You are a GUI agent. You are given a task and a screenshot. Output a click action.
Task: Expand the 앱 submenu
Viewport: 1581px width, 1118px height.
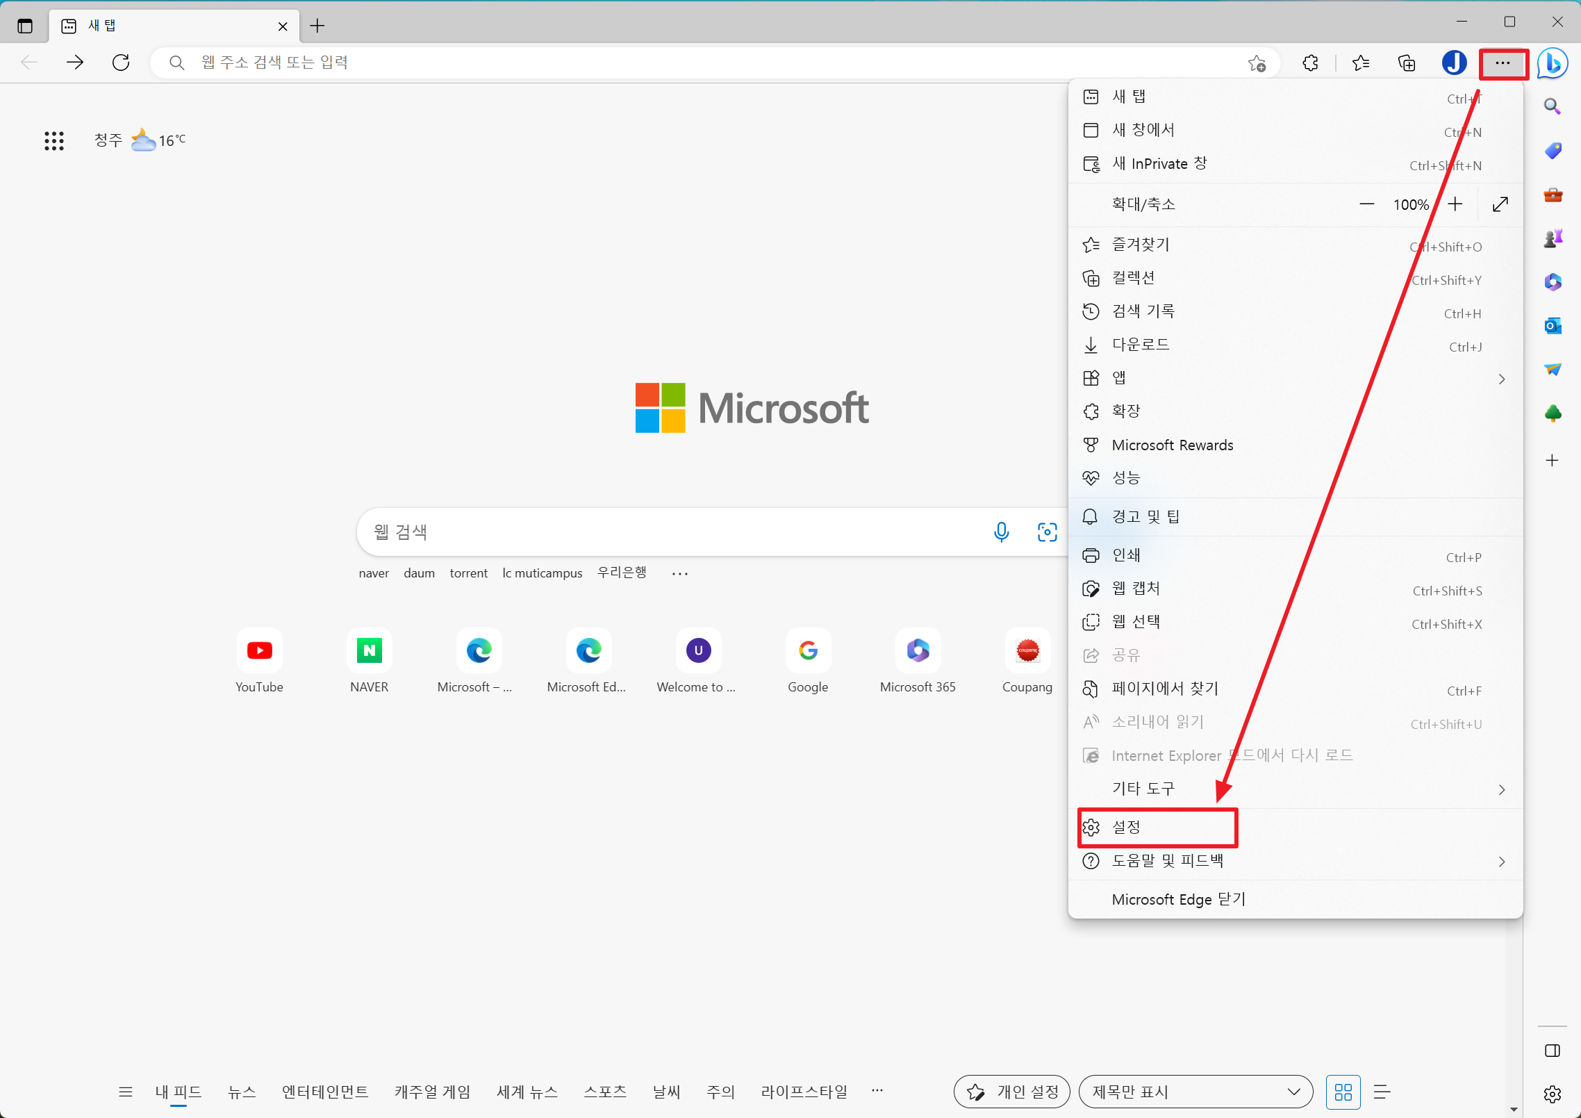pos(1296,378)
